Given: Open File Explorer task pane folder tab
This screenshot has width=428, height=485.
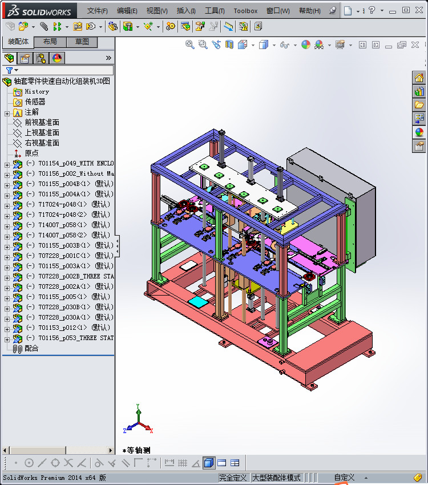Looking at the screenshot, I should [419, 105].
